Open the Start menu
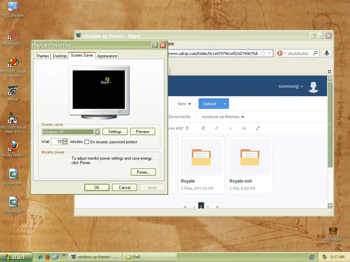The width and height of the screenshot is (350, 262). (x=16, y=257)
